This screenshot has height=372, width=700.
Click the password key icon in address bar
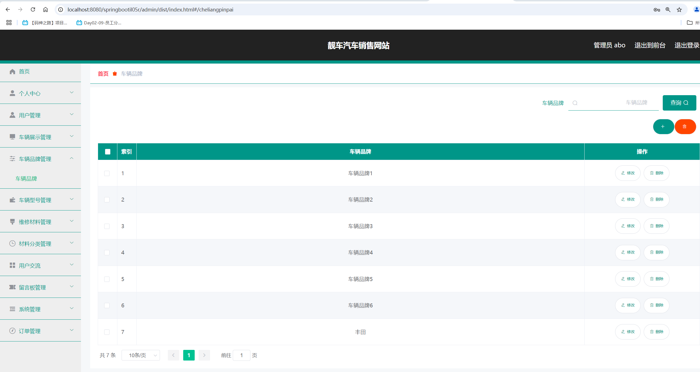[x=657, y=10]
